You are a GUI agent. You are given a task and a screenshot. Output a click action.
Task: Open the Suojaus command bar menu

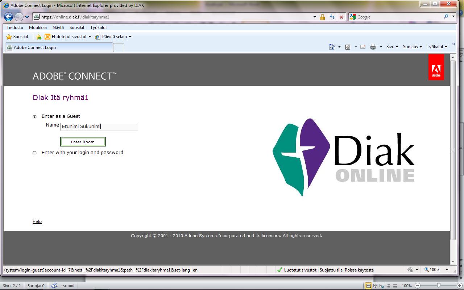point(412,47)
